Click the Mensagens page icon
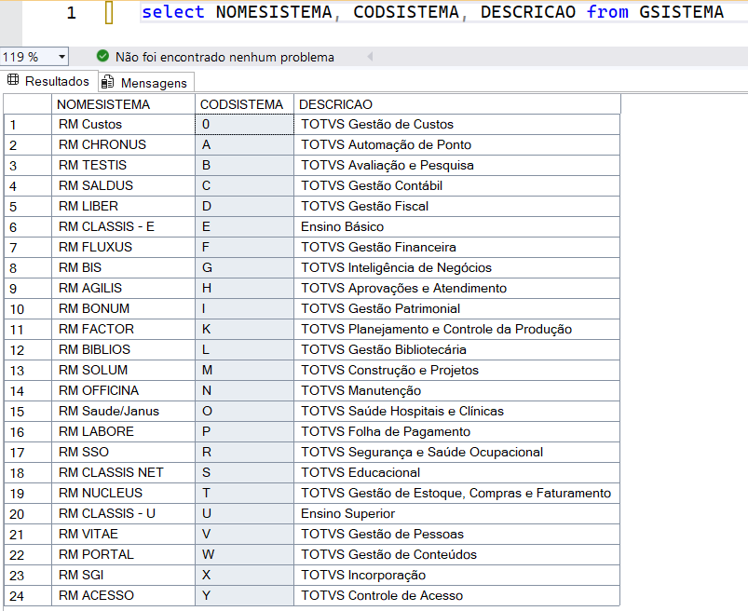This screenshot has height=611, width=748. [108, 82]
